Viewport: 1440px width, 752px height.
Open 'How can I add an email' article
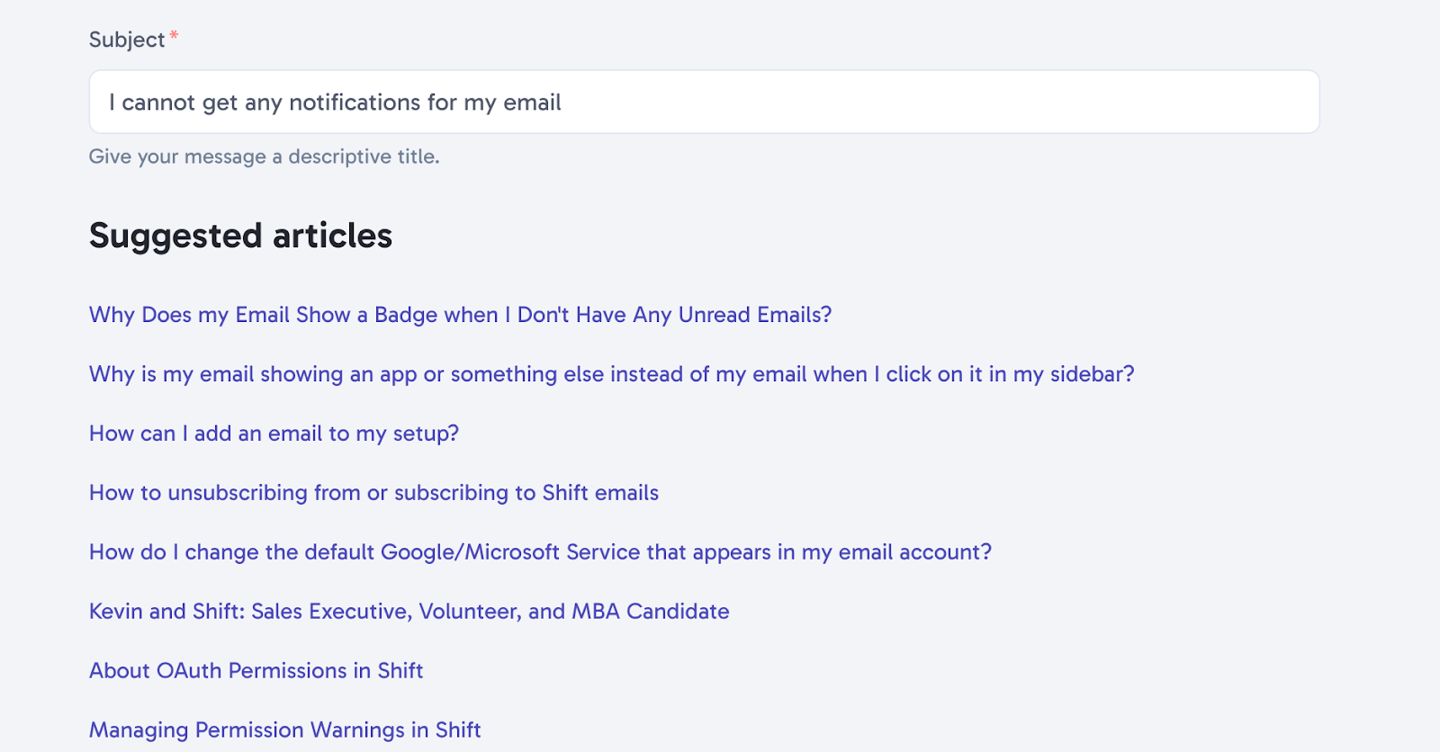click(274, 434)
